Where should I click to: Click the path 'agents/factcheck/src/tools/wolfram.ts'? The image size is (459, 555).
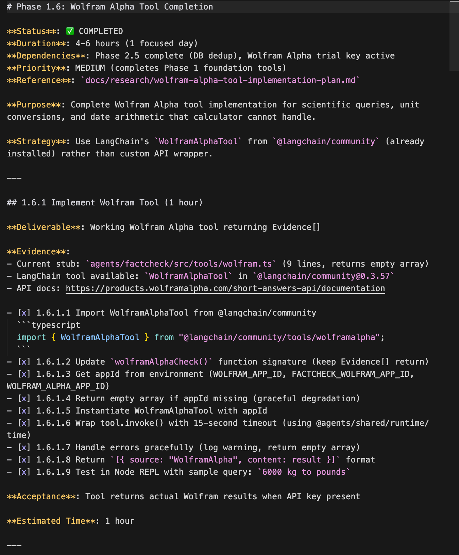(181, 264)
